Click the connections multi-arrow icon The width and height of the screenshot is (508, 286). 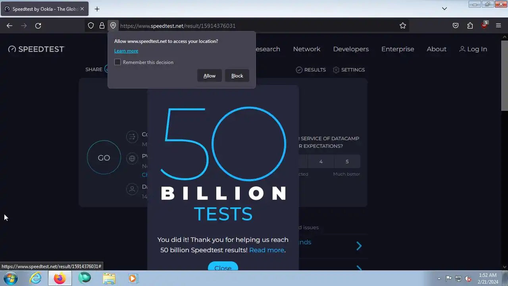132,137
